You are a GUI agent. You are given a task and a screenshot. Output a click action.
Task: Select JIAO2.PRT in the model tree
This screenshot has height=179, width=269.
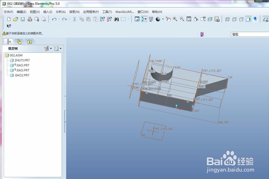[x=20, y=75]
